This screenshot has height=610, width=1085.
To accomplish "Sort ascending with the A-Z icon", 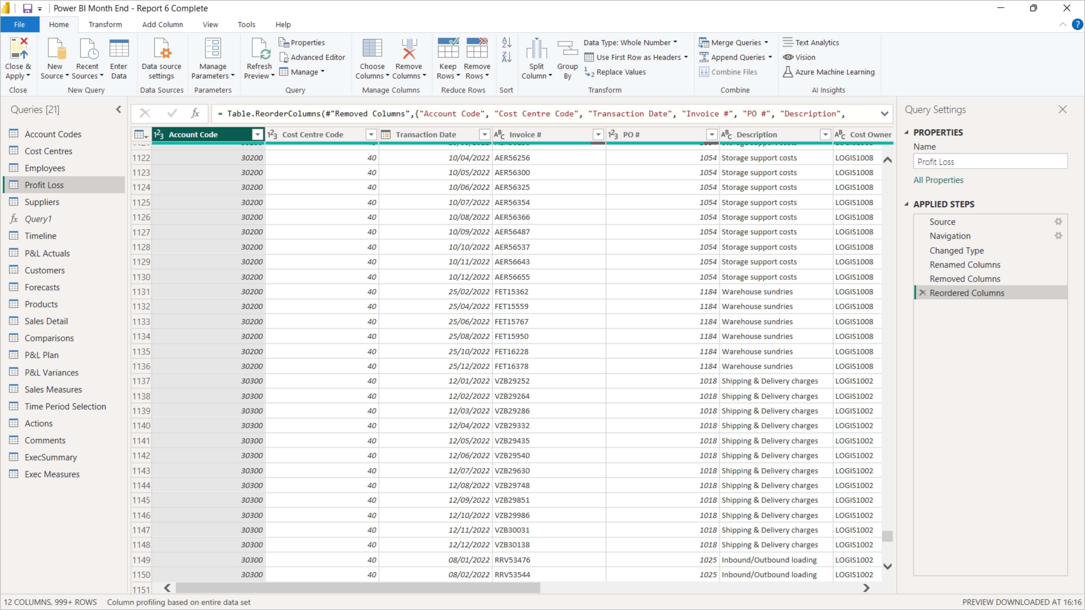I will 506,43.
